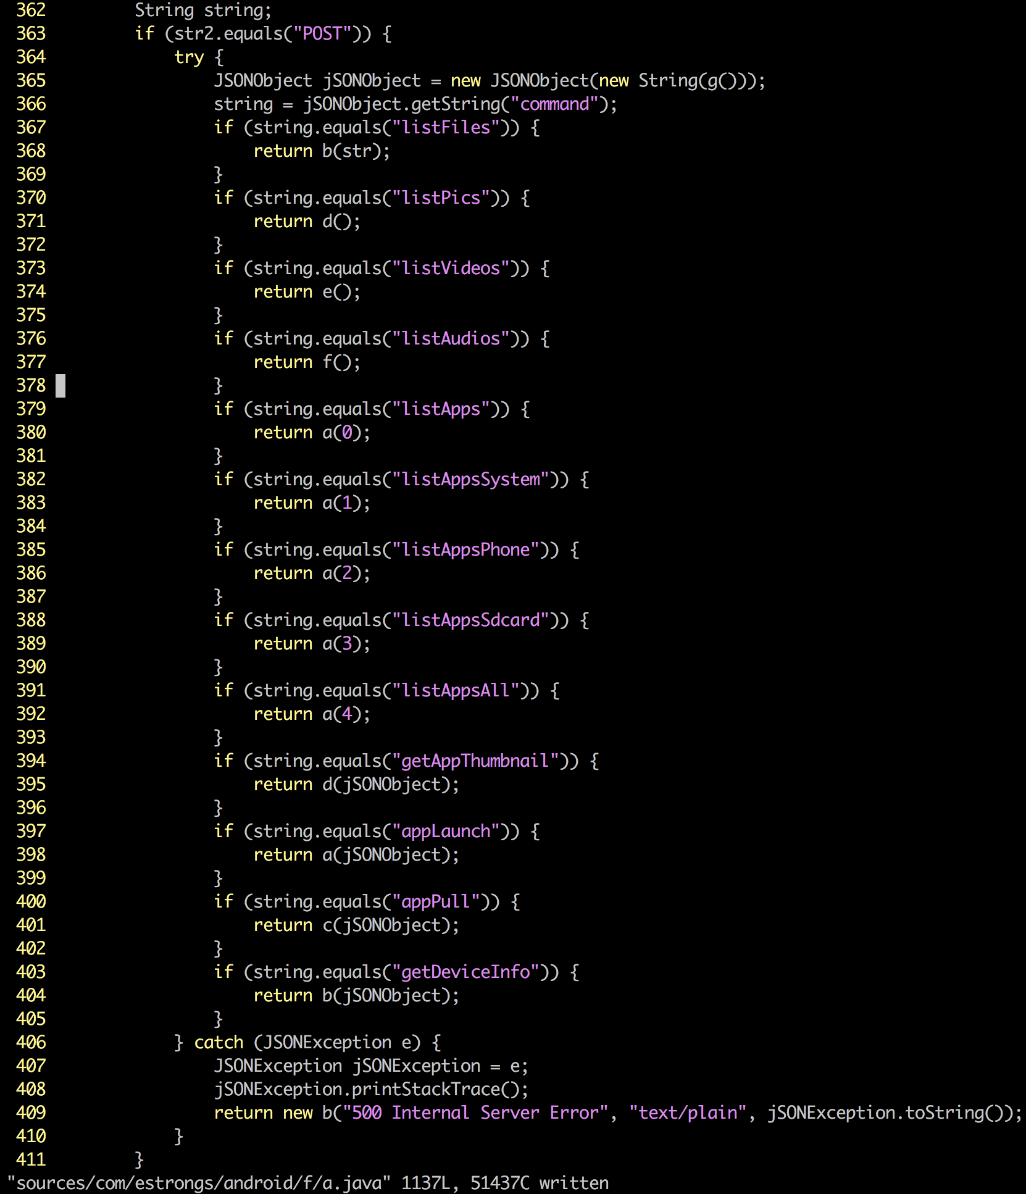The width and height of the screenshot is (1026, 1194).
Task: Click return a(1); on line 383
Action: 312,503
